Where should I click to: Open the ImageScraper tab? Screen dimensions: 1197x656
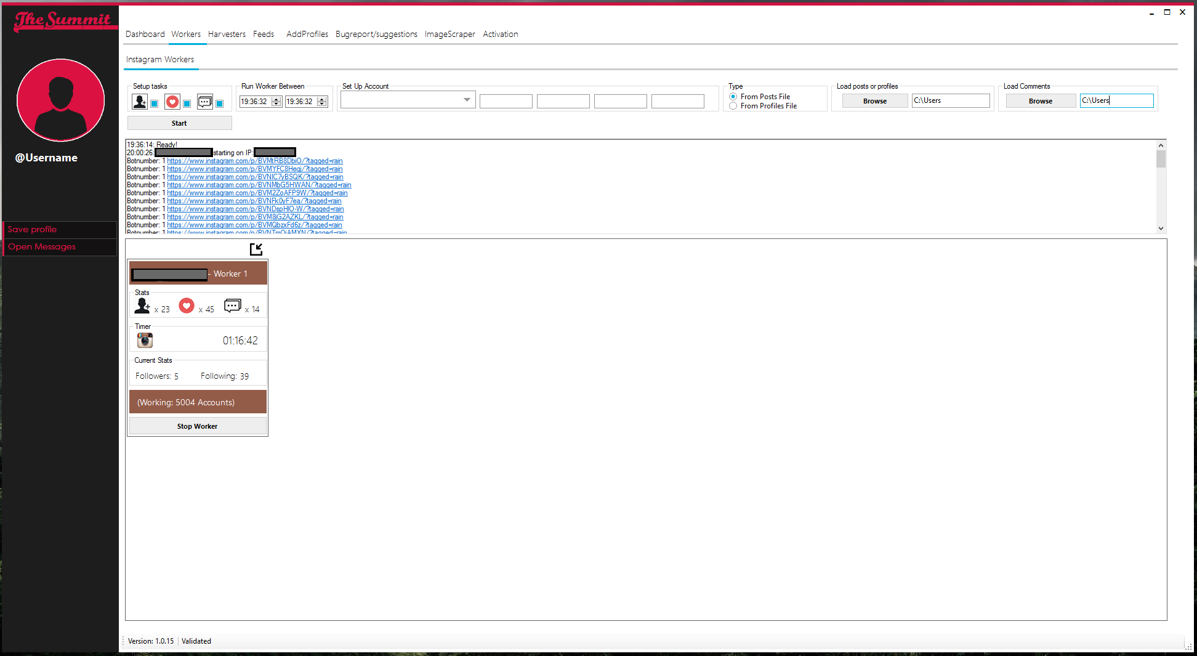(x=450, y=34)
